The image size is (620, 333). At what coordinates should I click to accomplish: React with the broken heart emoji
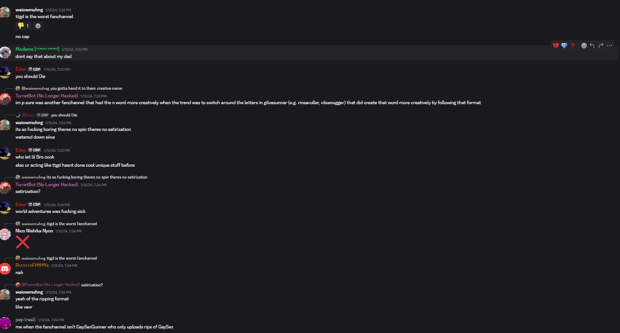[x=556, y=46]
